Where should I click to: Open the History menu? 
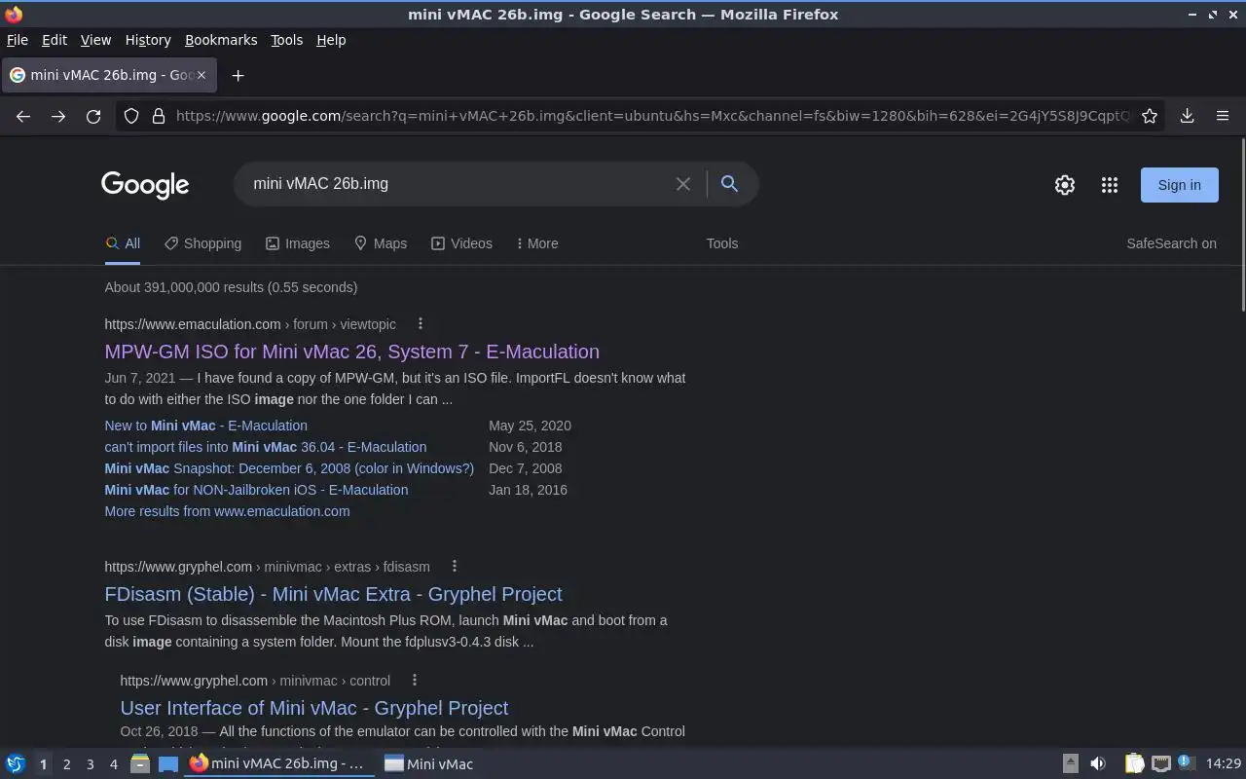(148, 40)
